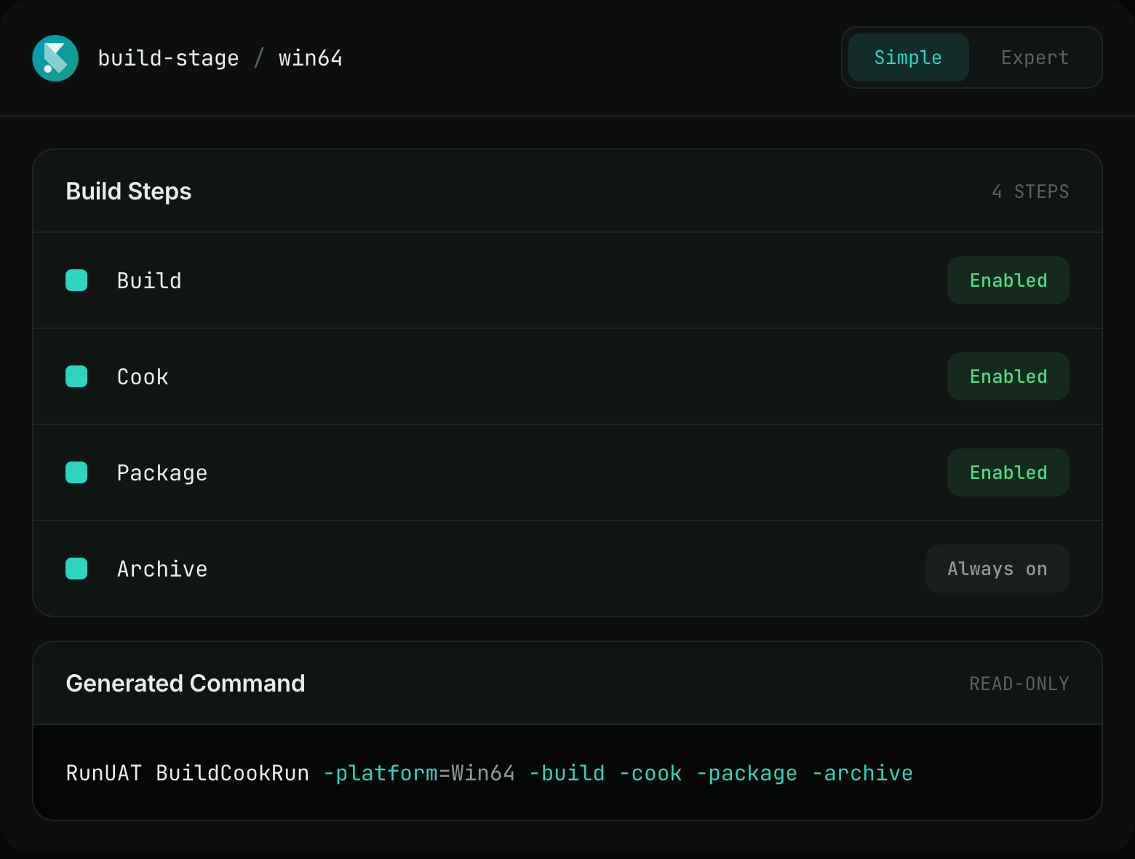The height and width of the screenshot is (859, 1135).
Task: Click the app logo icon in header
Action: click(x=55, y=58)
